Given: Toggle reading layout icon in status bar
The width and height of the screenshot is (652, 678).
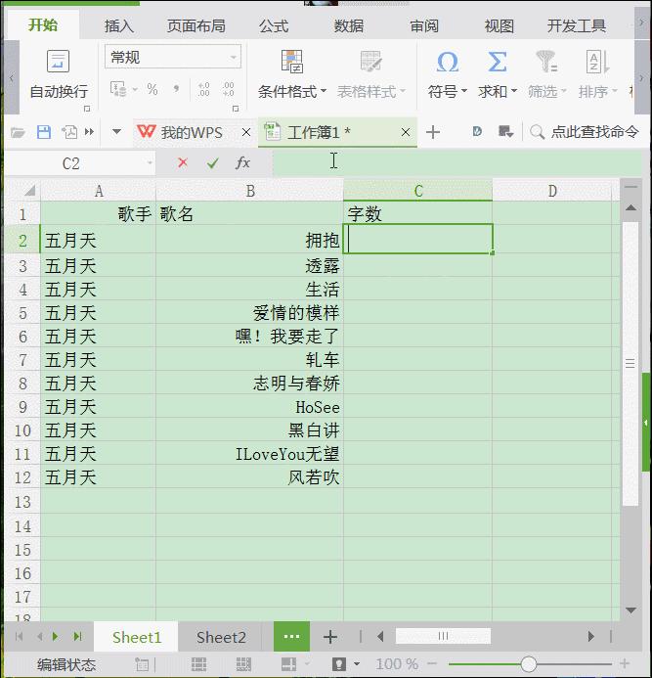Looking at the screenshot, I should 288,664.
